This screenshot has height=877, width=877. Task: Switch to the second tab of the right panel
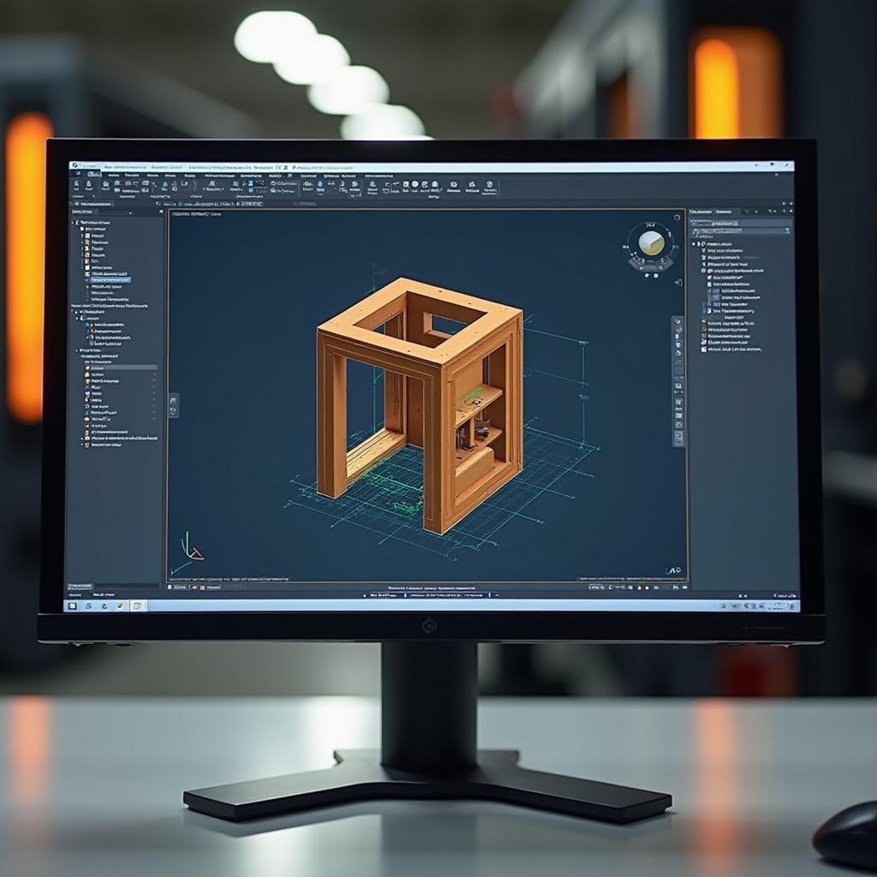click(x=724, y=212)
